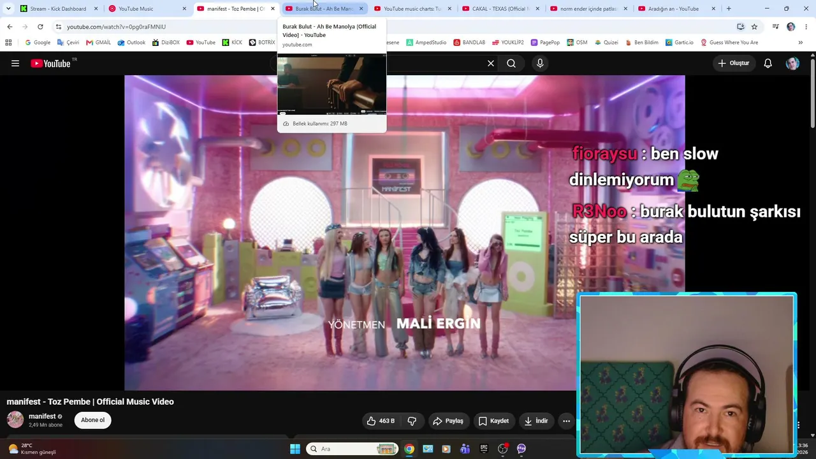The width and height of the screenshot is (816, 459).
Task: Open the Guess Where You Are bookmark
Action: 729,43
